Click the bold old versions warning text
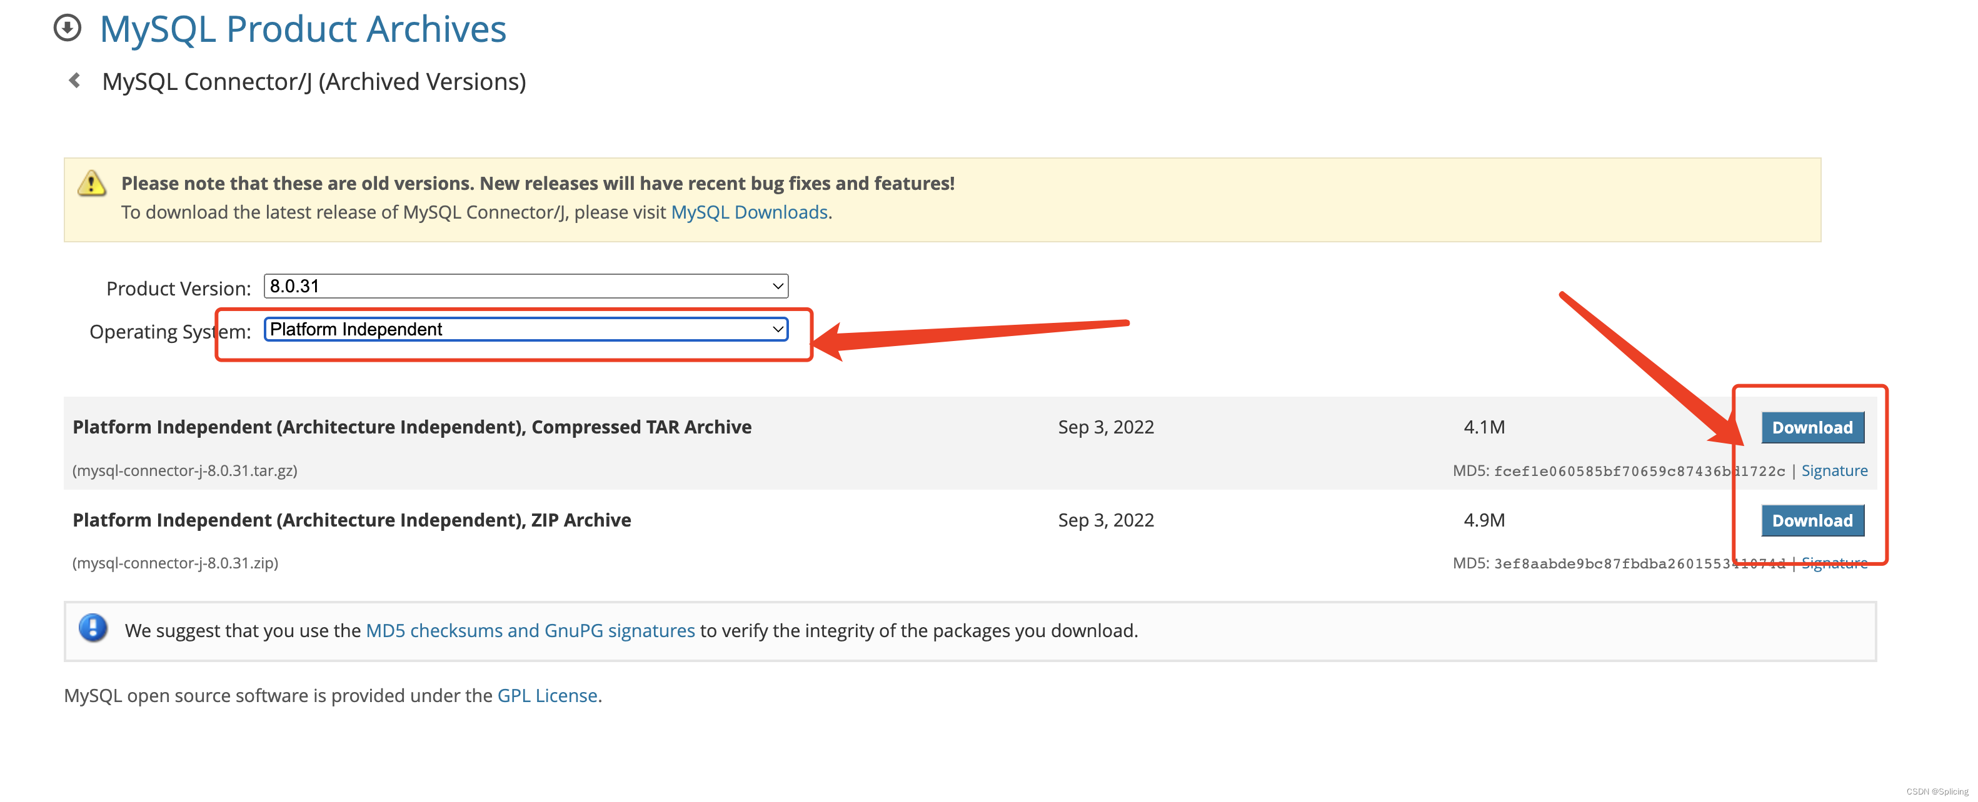This screenshot has width=1978, height=802. click(538, 184)
